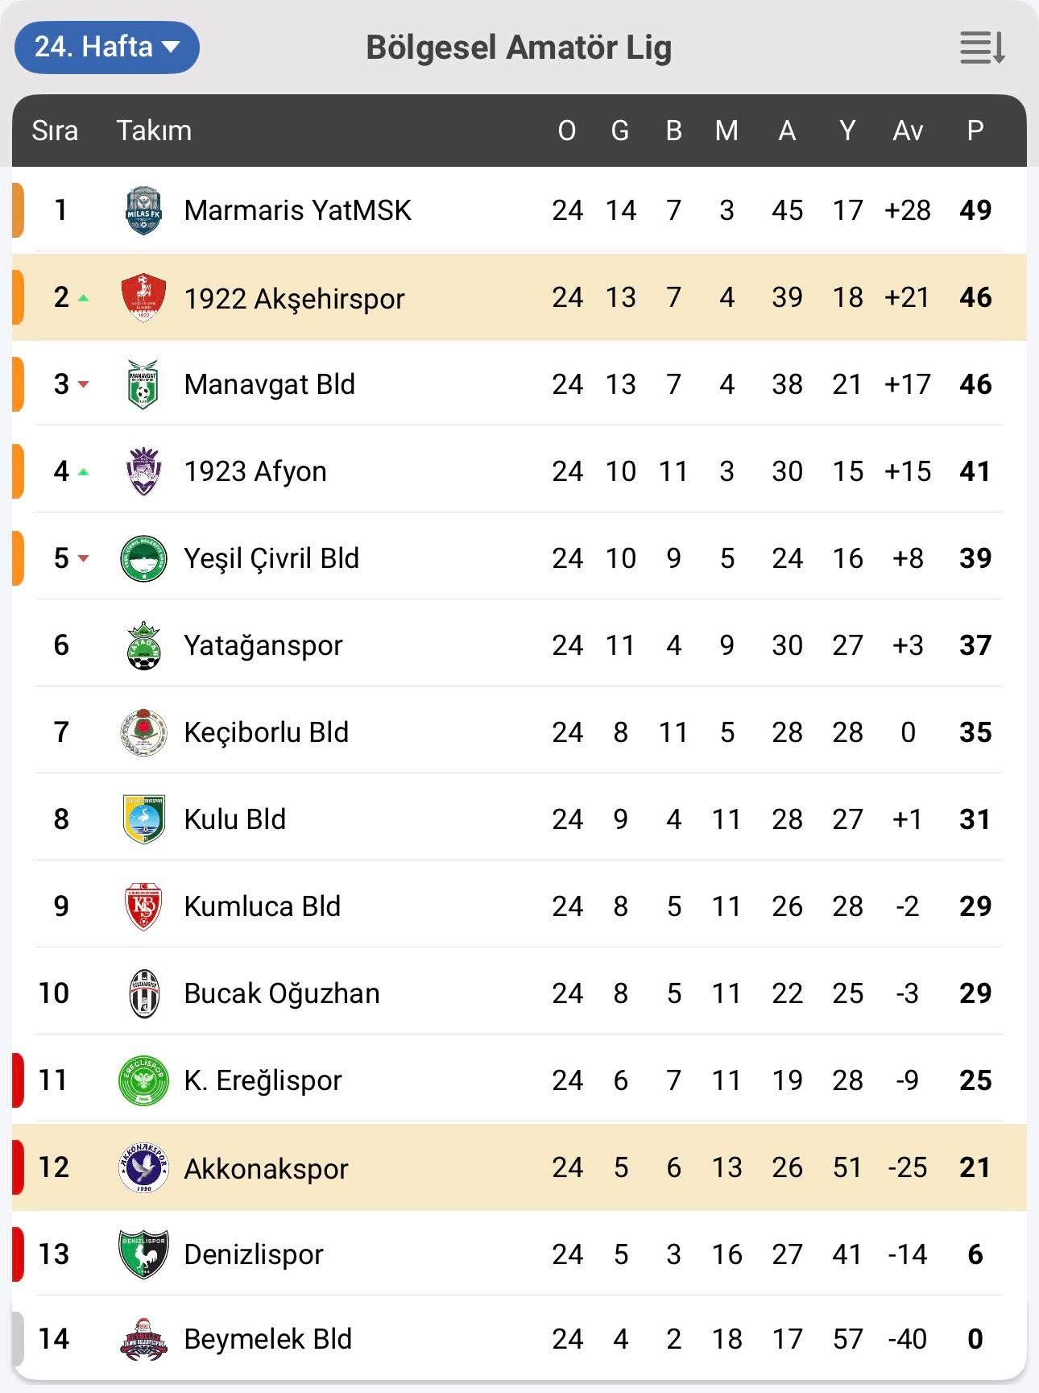Click 1922 Akşehirspor club crest

(x=143, y=297)
